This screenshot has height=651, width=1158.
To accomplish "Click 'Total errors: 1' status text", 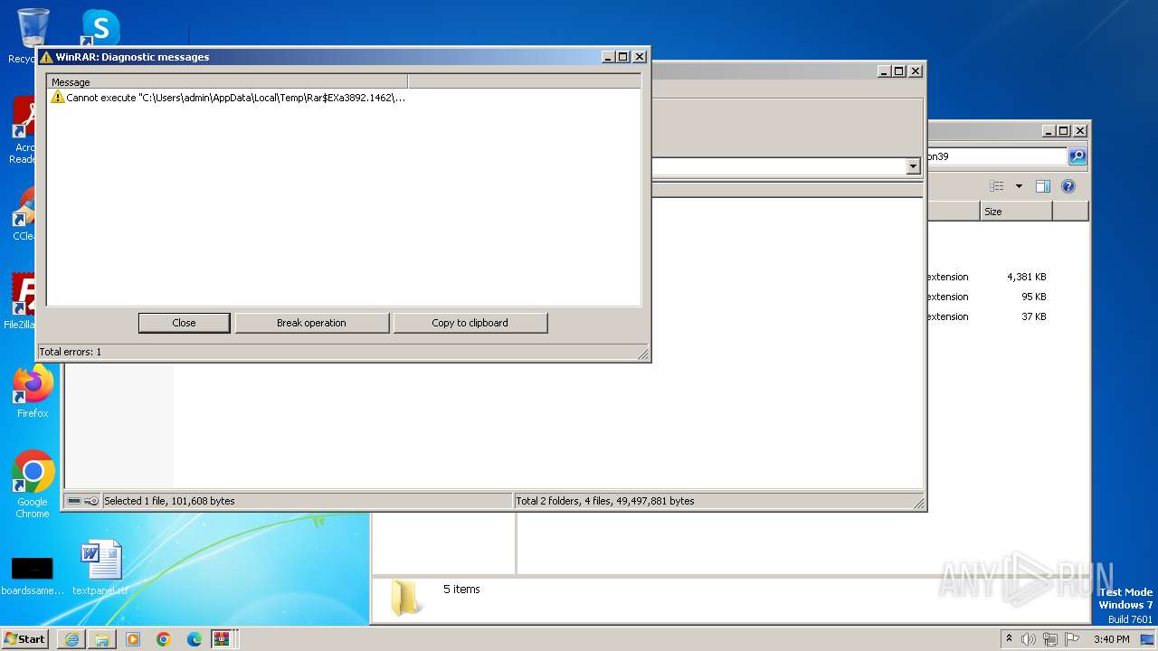I will 71,352.
